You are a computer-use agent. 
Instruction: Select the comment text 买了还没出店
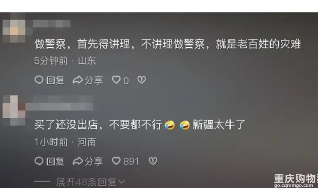coord(66,125)
